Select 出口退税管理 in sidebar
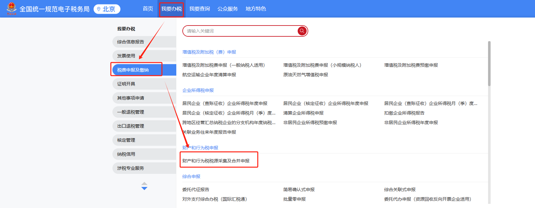535x208 pixels. (x=144, y=126)
